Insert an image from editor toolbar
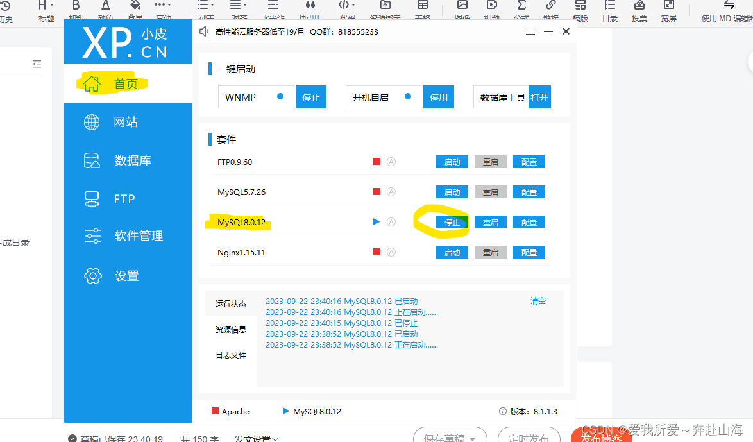This screenshot has height=442, width=753. coord(462,10)
